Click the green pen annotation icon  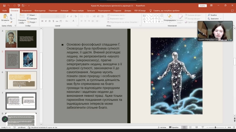[5, 119]
